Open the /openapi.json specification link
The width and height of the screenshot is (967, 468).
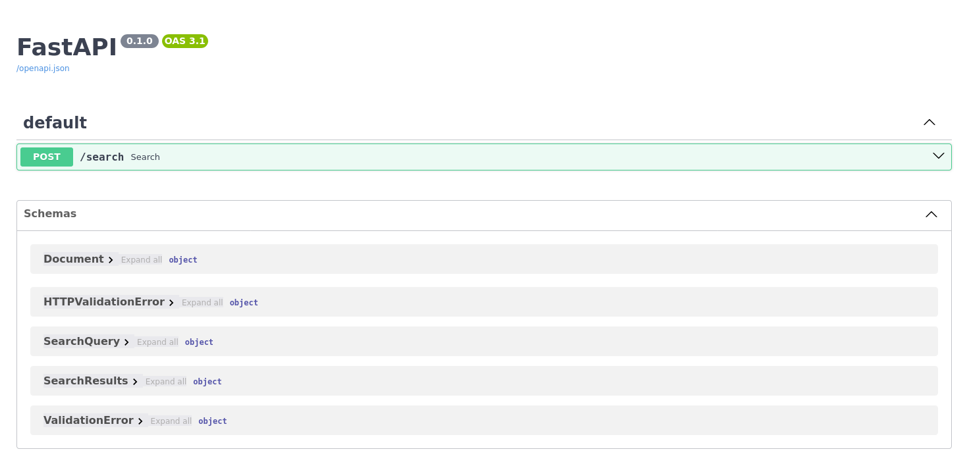click(x=42, y=68)
